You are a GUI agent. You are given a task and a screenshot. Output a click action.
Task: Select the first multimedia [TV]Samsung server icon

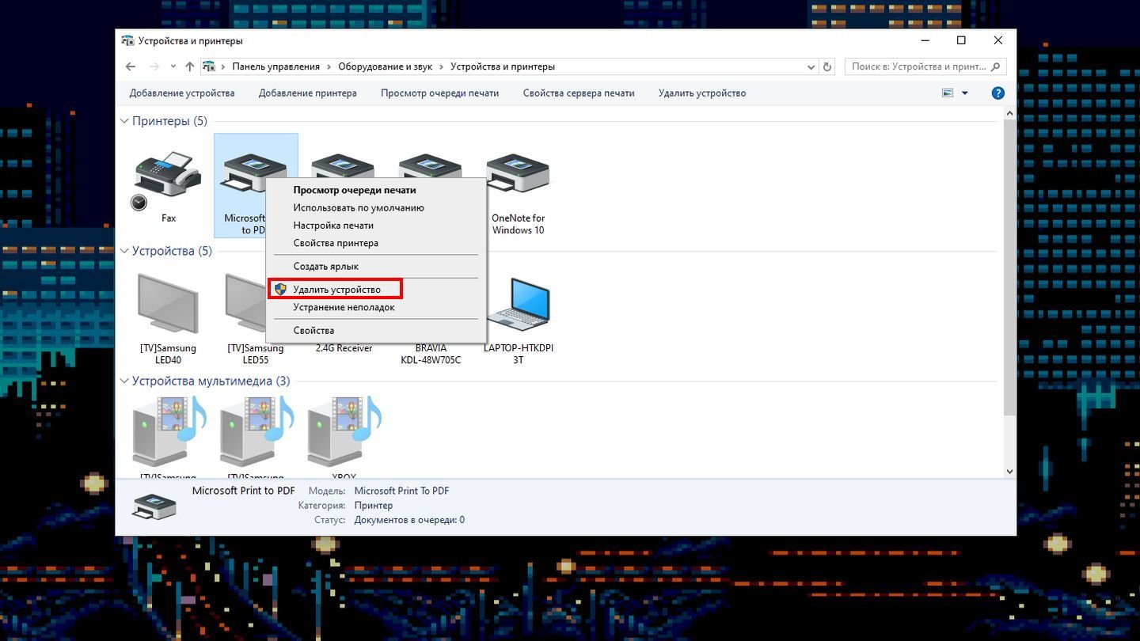coord(168,432)
